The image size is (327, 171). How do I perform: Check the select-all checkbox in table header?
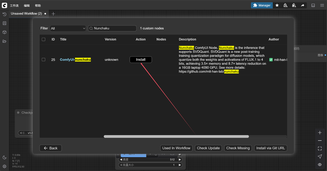pyautogui.click(x=44, y=39)
